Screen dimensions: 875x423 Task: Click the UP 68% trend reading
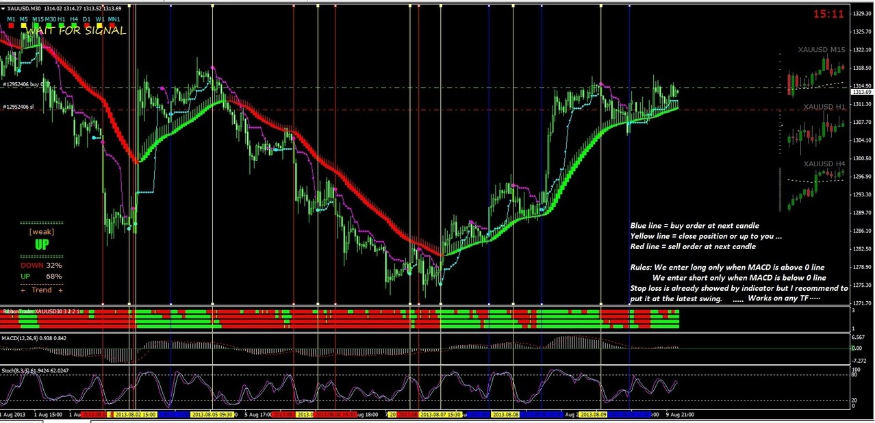click(41, 276)
